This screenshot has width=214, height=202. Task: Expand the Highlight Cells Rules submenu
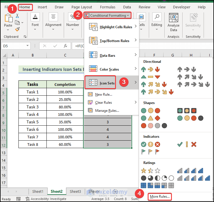coord(111,27)
